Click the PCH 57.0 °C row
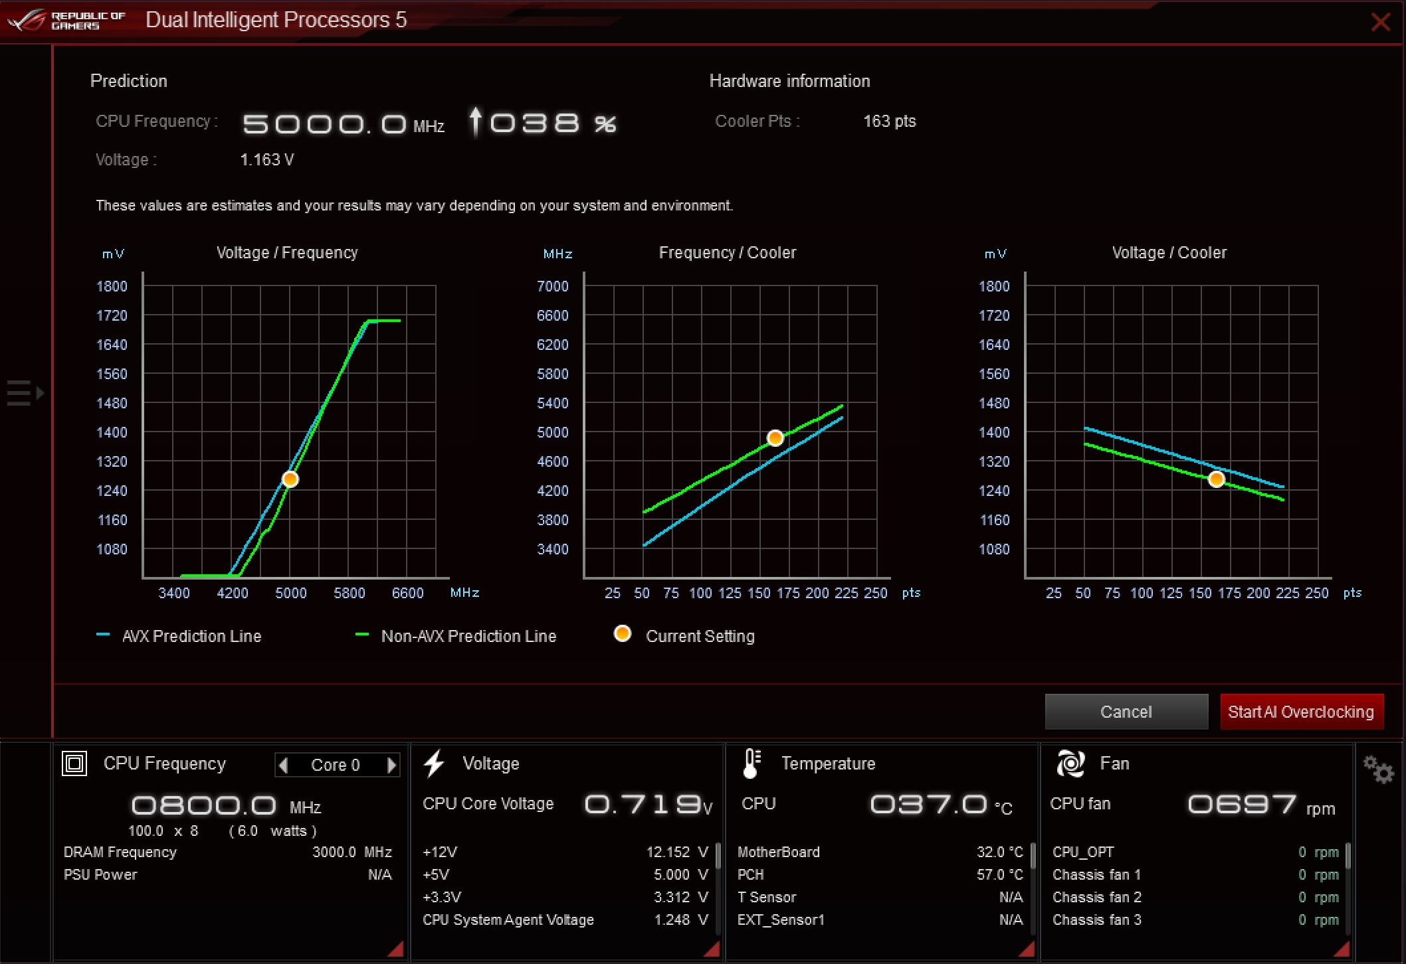The image size is (1406, 964). (880, 875)
